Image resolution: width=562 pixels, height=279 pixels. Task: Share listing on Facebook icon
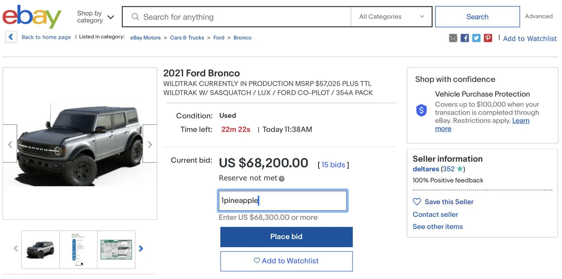(464, 38)
